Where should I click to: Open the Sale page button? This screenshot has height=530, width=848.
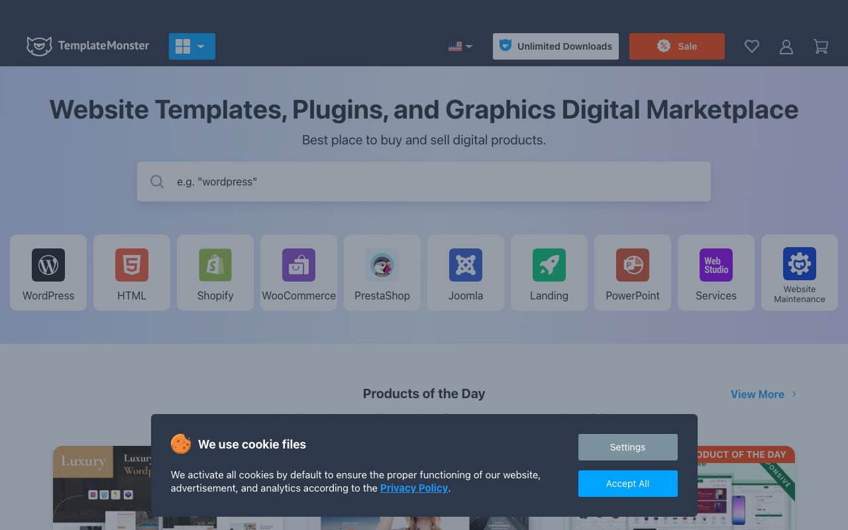click(x=677, y=46)
